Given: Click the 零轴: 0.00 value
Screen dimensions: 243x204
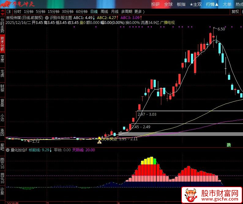Looking at the screenshot, I should coord(62,150).
